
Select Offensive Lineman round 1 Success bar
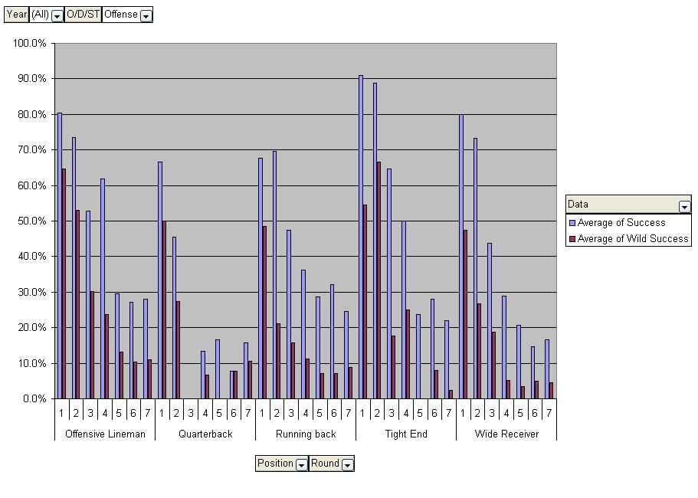60,255
